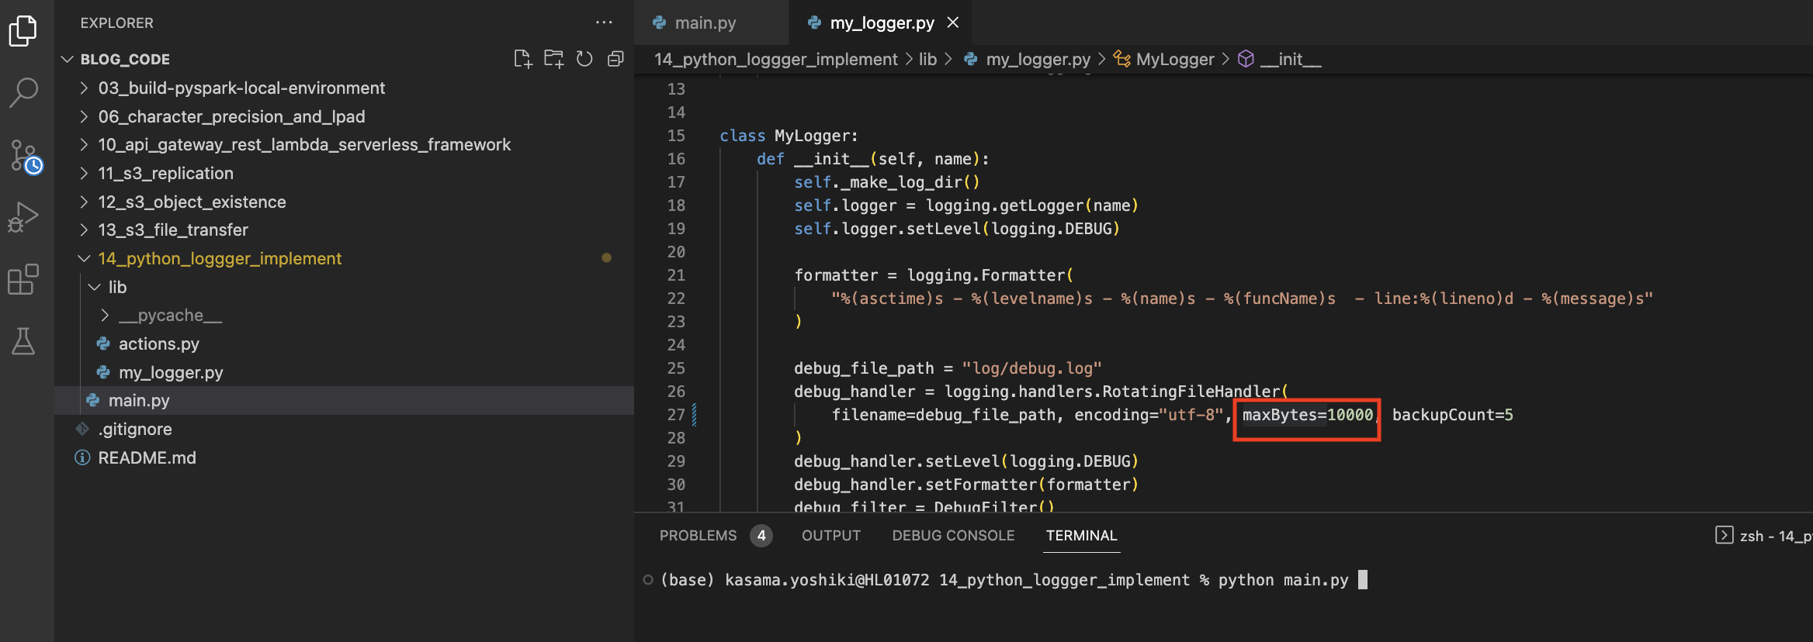This screenshot has width=1813, height=642.
Task: Open the OUTPUT panel tab
Action: click(831, 536)
